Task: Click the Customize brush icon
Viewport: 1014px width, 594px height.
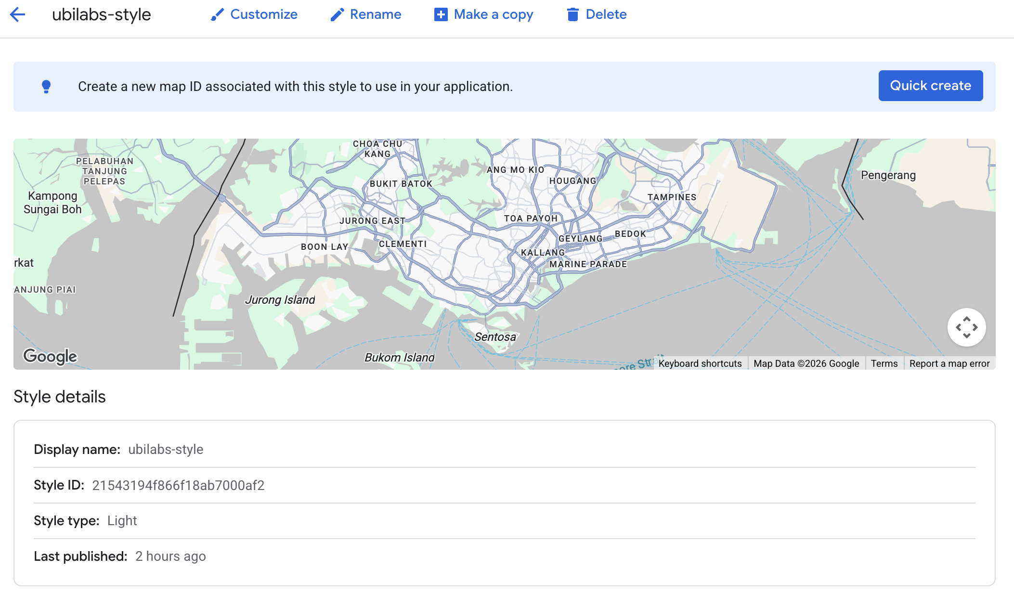Action: click(217, 14)
